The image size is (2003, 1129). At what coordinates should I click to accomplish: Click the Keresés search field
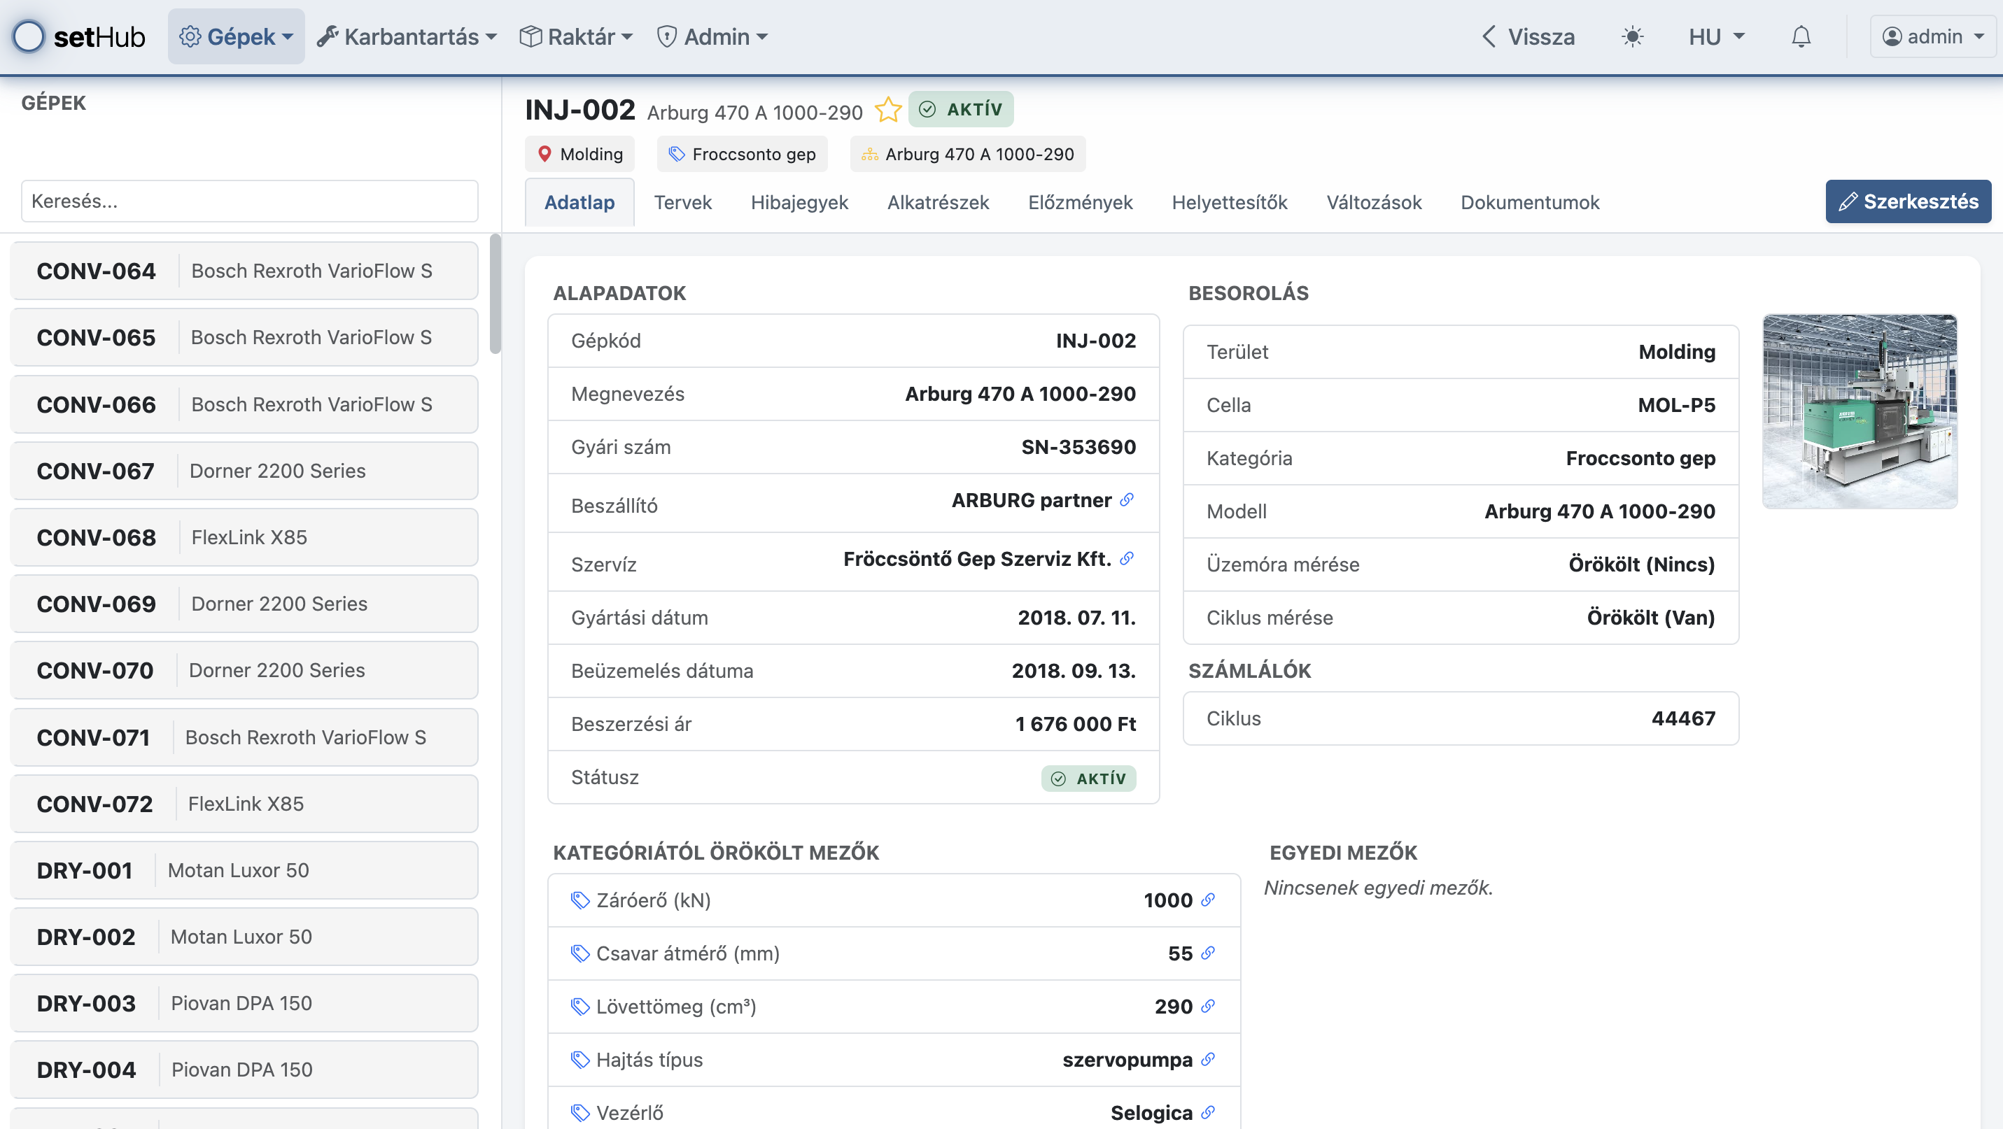249,201
